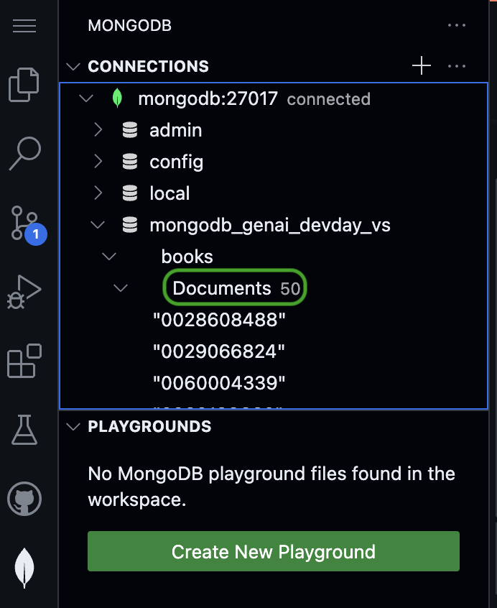Viewport: 497px width, 608px height.
Task: Open the Testing flask view
Action: click(24, 430)
